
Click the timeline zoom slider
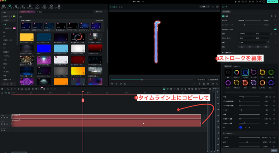pos(204,89)
